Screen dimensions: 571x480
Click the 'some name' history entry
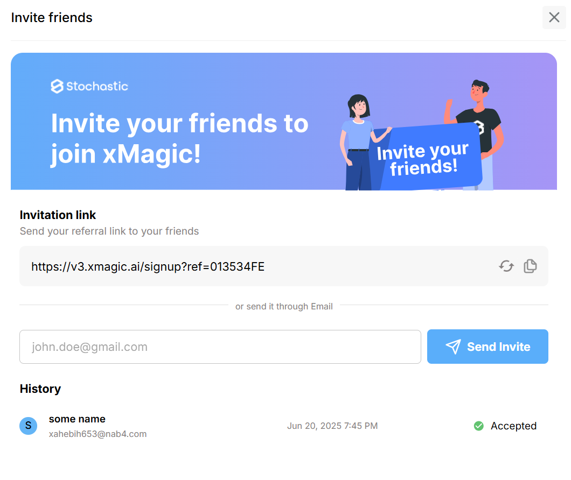point(77,419)
